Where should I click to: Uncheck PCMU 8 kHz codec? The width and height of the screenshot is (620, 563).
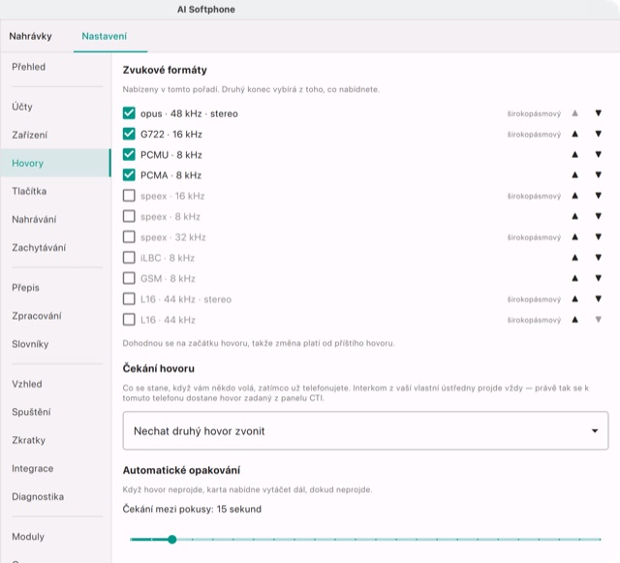129,154
